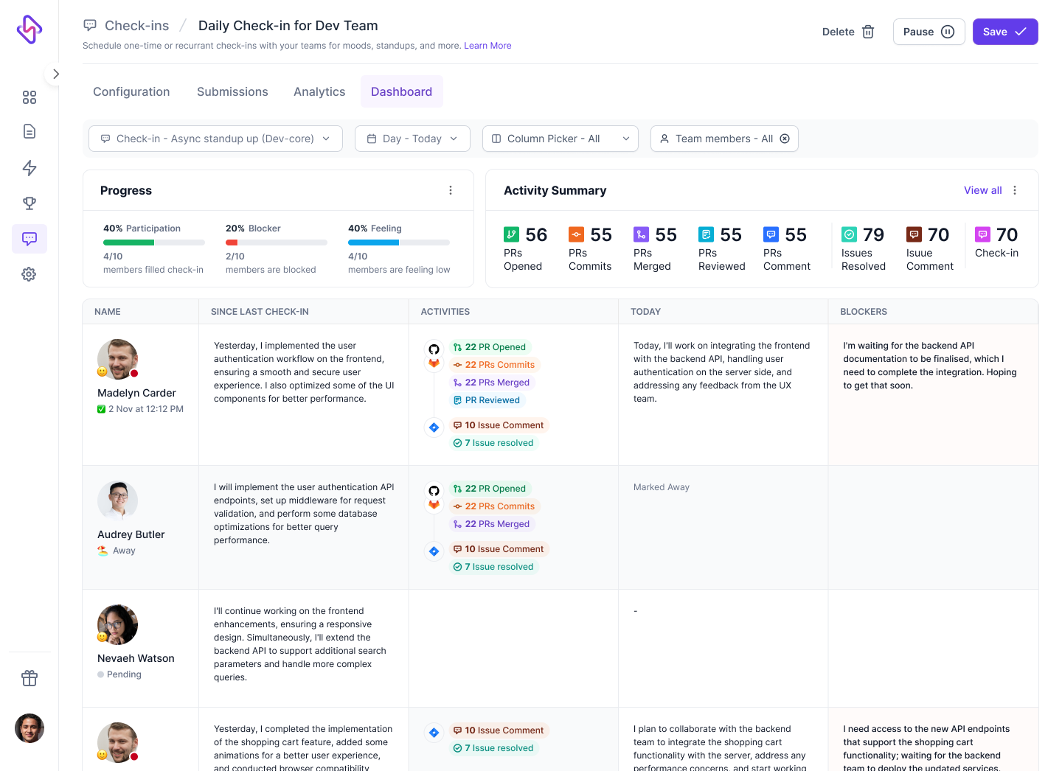
Task: Click the Participation progress bar
Action: [x=154, y=243]
